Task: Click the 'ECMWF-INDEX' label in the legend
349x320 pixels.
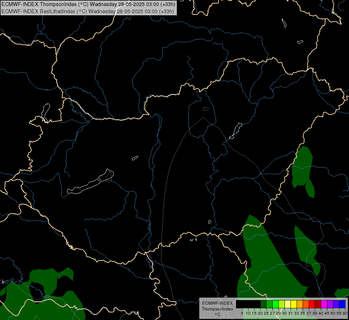Action: tap(217, 303)
